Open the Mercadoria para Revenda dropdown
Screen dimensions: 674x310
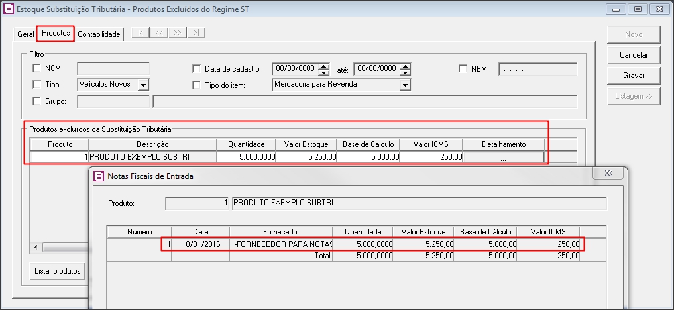pos(404,85)
